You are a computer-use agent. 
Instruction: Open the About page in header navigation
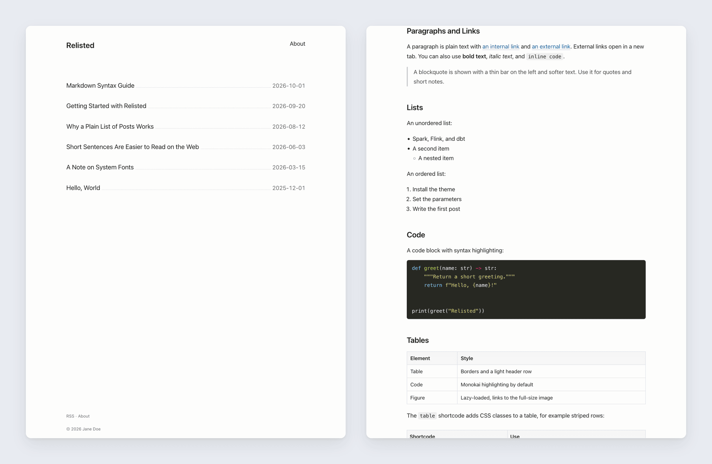click(x=297, y=44)
